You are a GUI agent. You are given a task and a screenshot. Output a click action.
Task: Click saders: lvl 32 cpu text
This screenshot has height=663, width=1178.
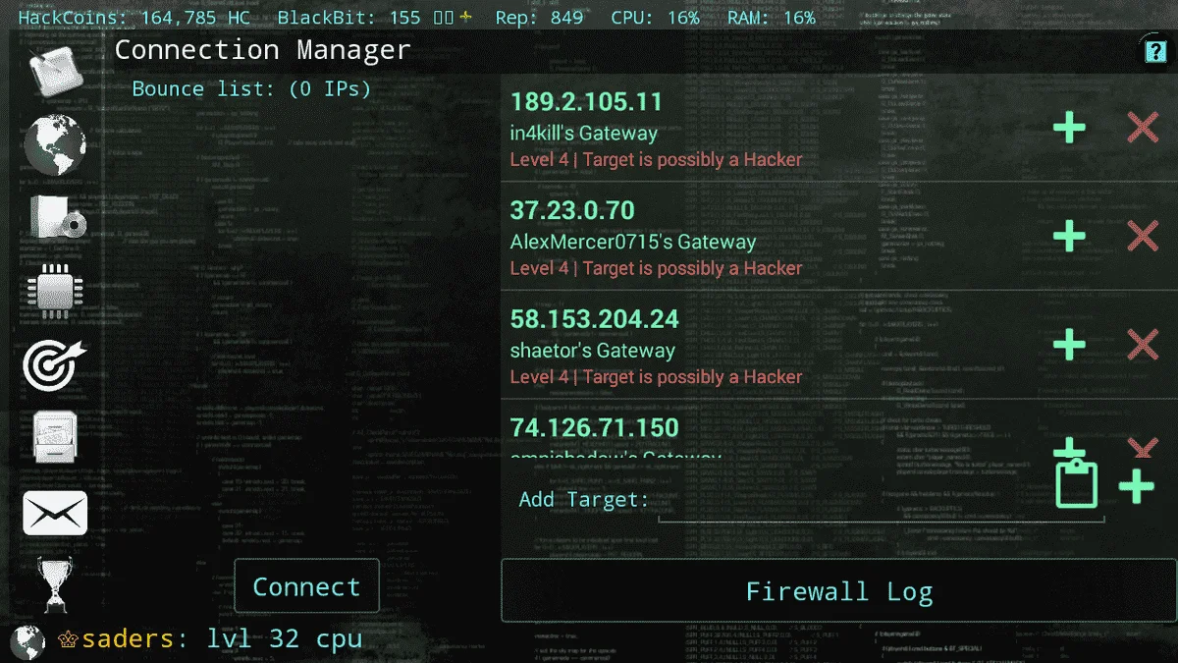pyautogui.click(x=222, y=639)
